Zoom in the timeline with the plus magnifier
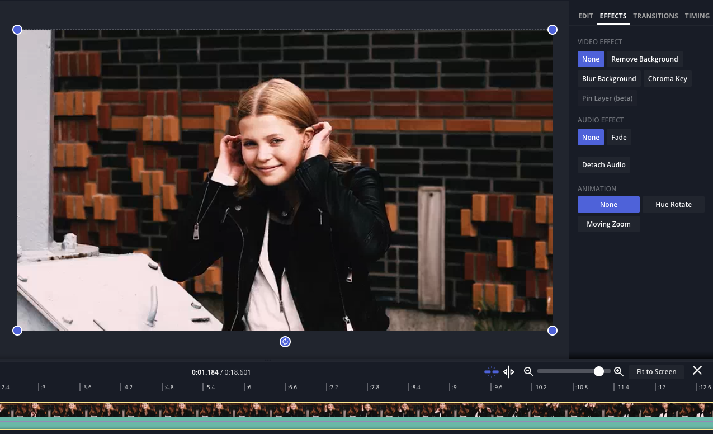This screenshot has width=713, height=434. [x=618, y=371]
